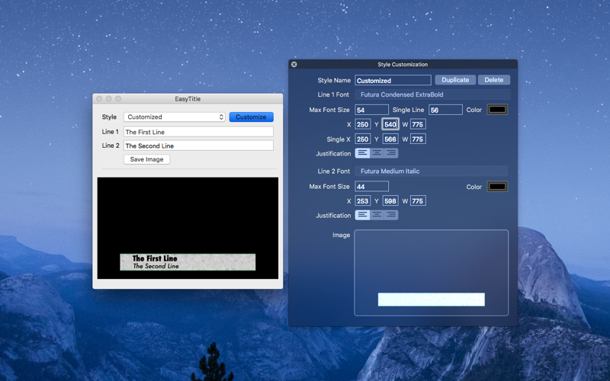Open Line 1 Font selector Futura Condensed ExtraBold

pyautogui.click(x=432, y=94)
